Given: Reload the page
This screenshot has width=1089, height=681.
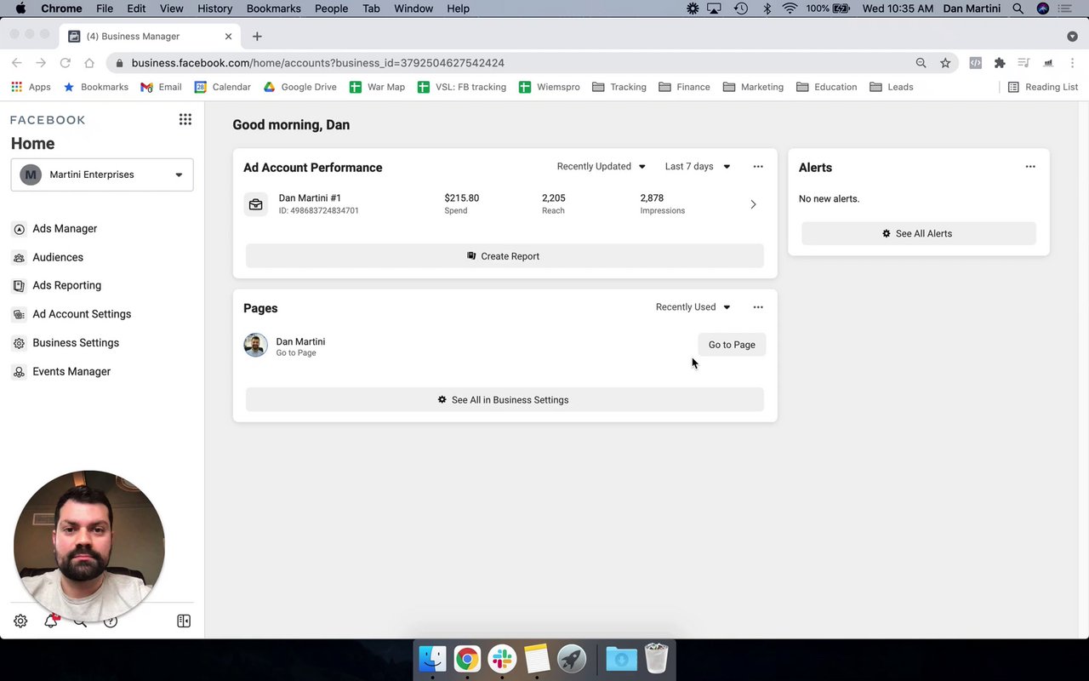Looking at the screenshot, I should [65, 63].
